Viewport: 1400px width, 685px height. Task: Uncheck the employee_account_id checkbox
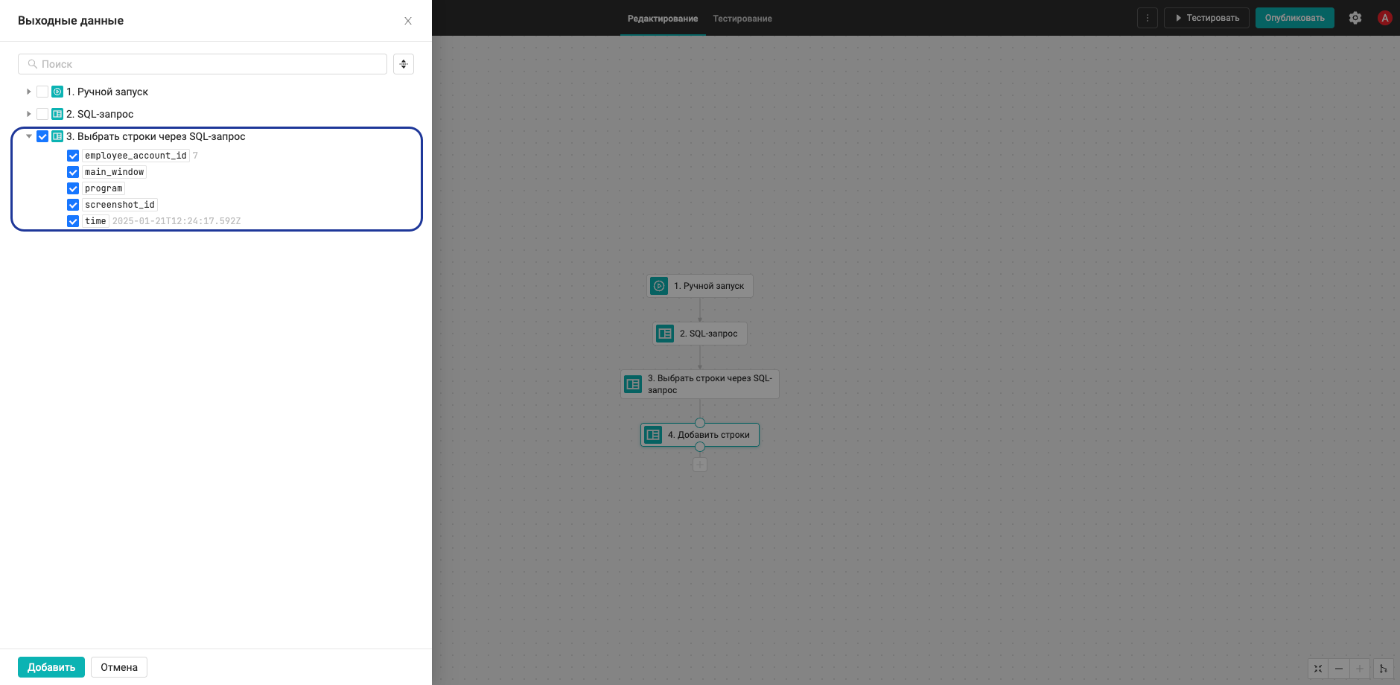click(x=73, y=156)
